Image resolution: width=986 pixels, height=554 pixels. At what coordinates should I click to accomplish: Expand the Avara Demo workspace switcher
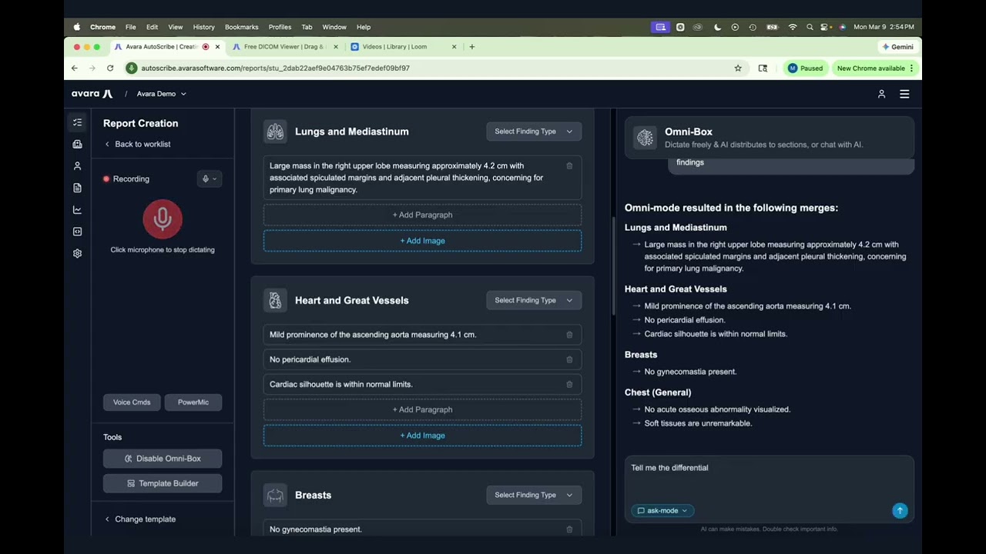pyautogui.click(x=162, y=94)
